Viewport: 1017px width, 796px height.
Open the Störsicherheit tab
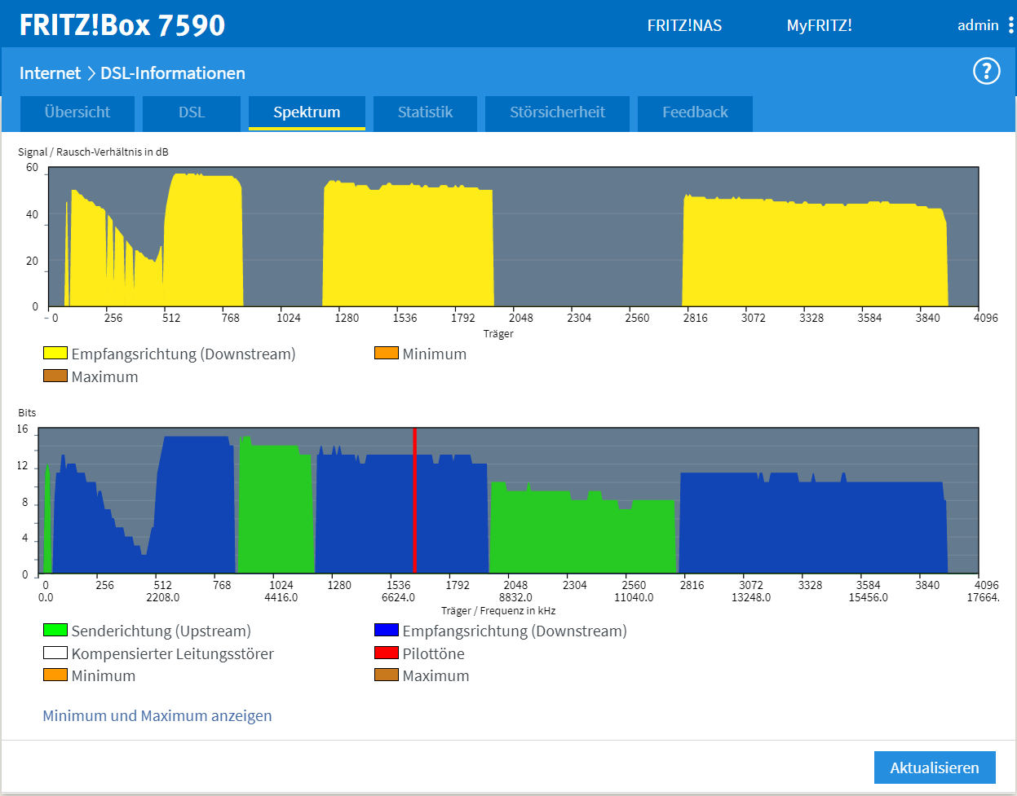[557, 113]
